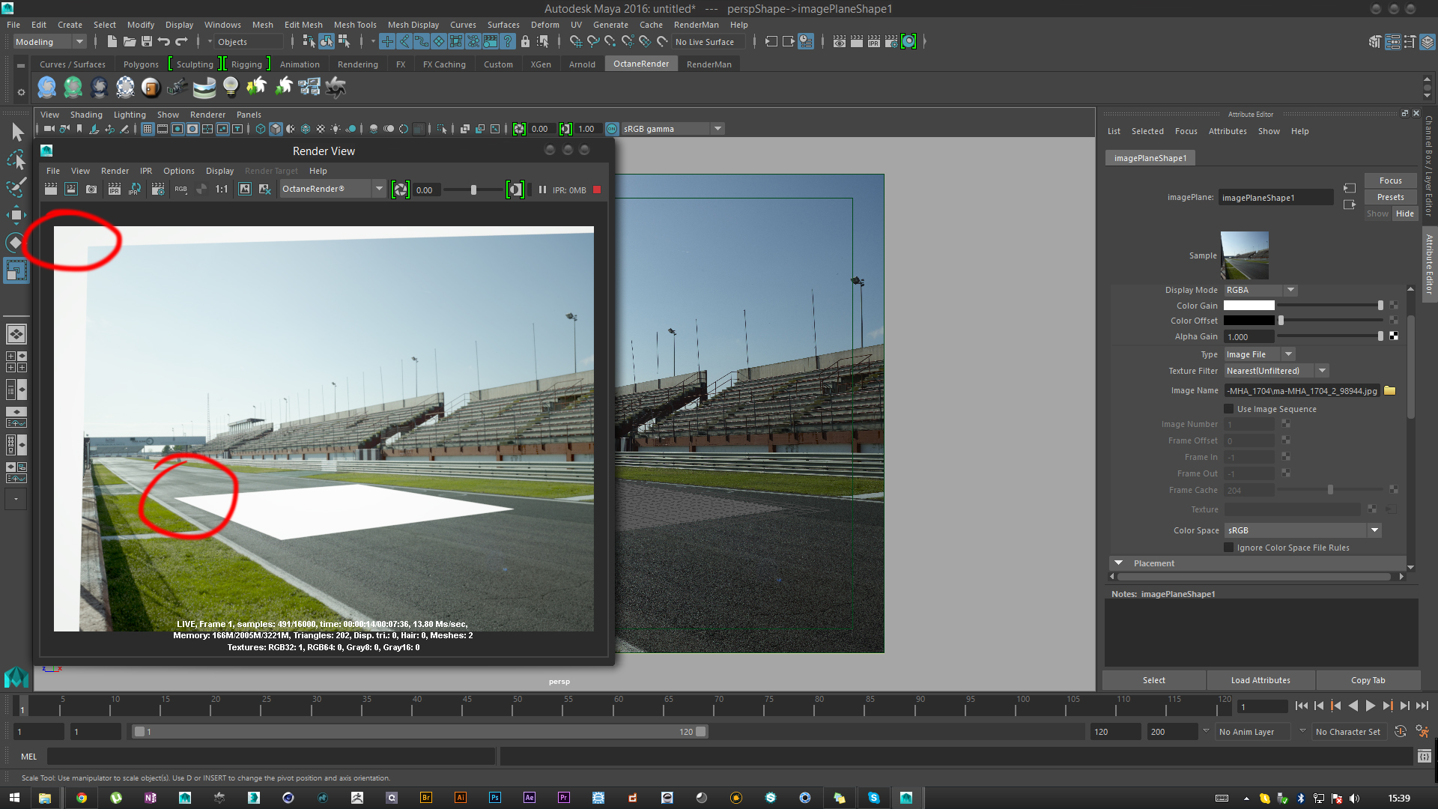Toggle the sRGB gamma view transform button

tap(612, 129)
